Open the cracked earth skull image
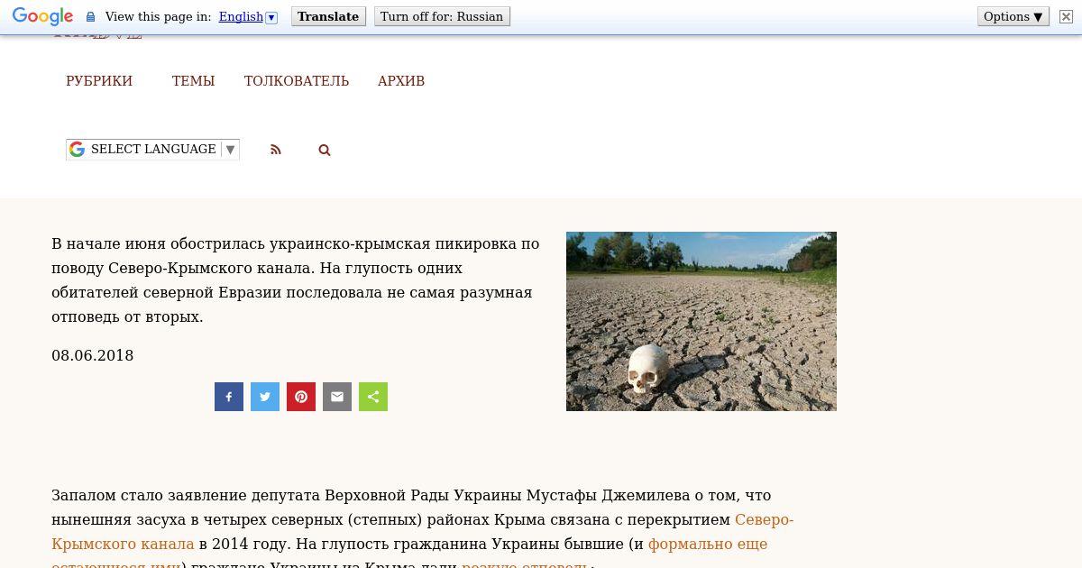The image size is (1082, 568). pyautogui.click(x=701, y=321)
